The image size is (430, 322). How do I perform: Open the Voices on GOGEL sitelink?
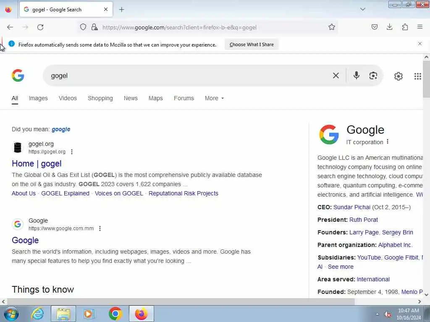pyautogui.click(x=119, y=193)
